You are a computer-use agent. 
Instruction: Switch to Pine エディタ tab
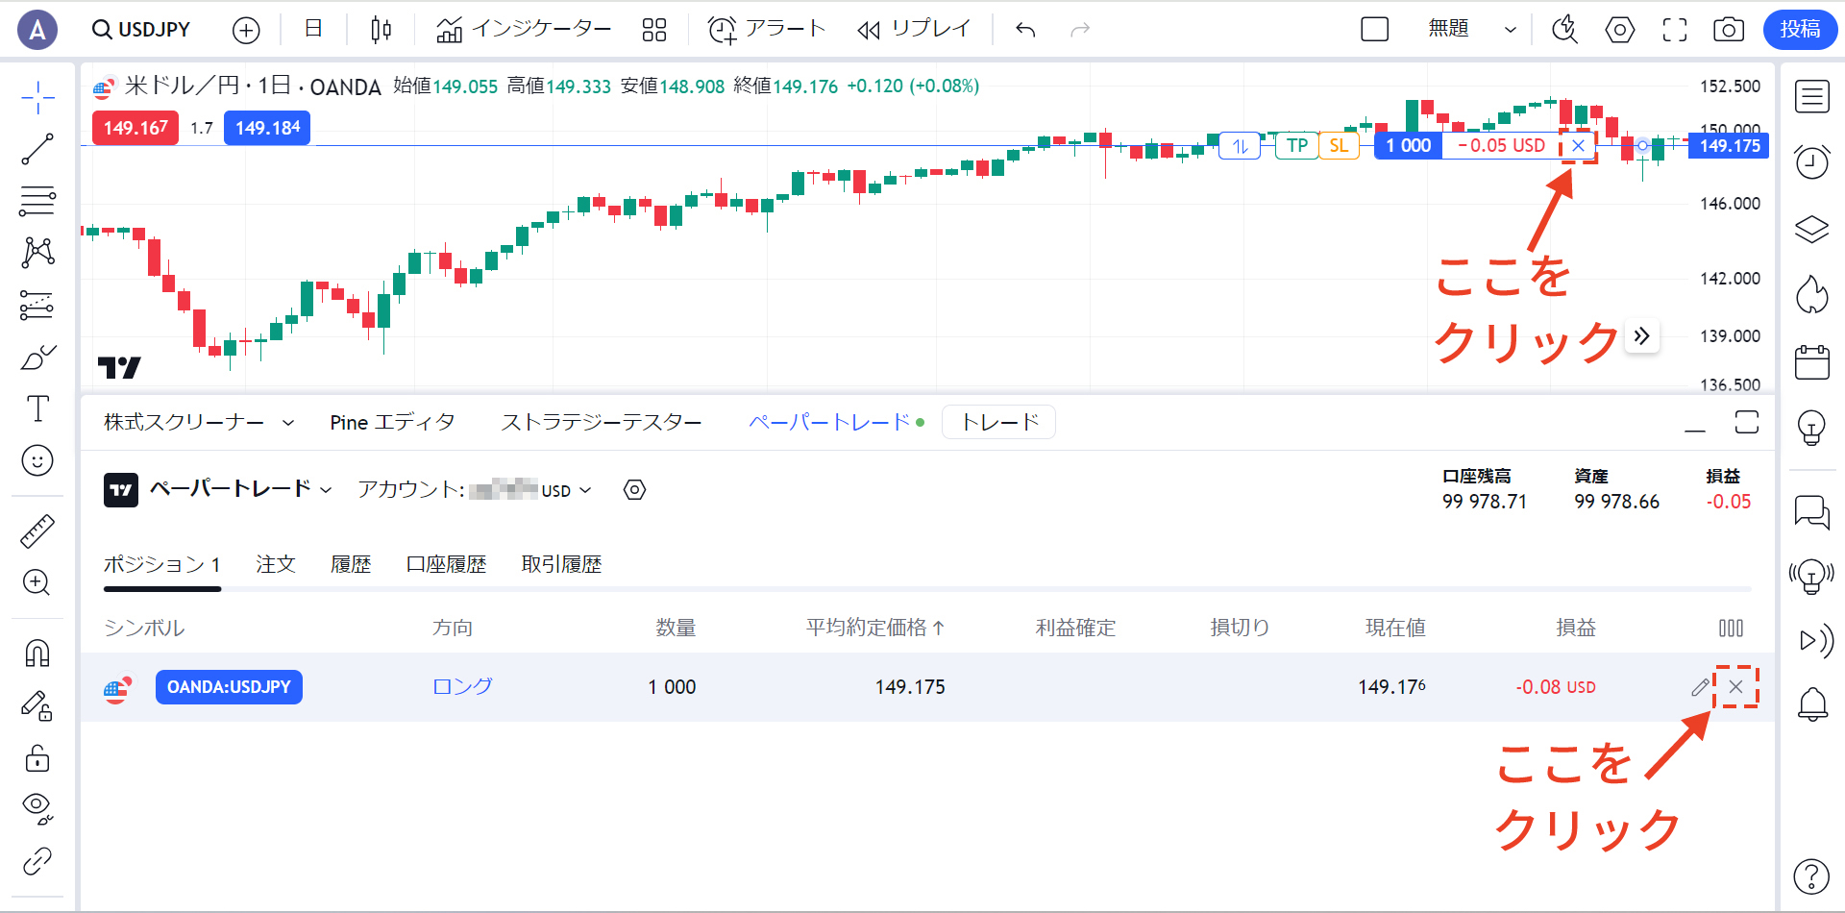coord(392,423)
